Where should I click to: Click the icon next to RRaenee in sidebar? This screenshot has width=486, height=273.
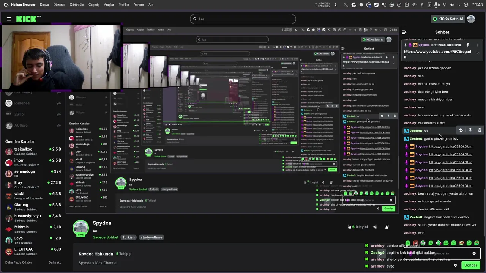click(59, 103)
